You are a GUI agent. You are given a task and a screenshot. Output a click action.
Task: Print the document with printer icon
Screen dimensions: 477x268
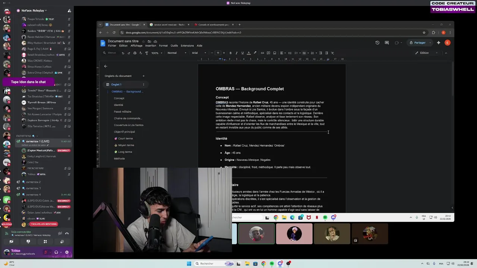tap(135, 53)
